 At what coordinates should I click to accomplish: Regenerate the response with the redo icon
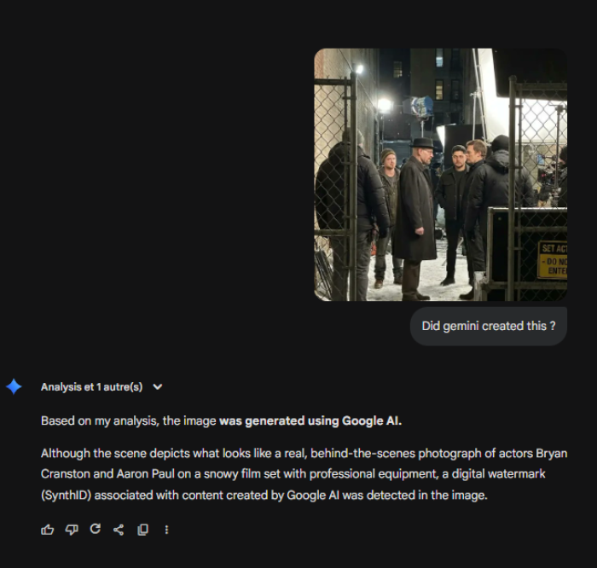96,529
